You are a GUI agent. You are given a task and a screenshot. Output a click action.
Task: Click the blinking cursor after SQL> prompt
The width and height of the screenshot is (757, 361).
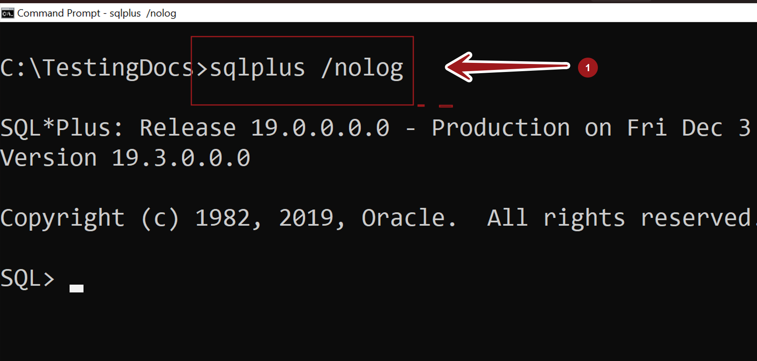76,288
